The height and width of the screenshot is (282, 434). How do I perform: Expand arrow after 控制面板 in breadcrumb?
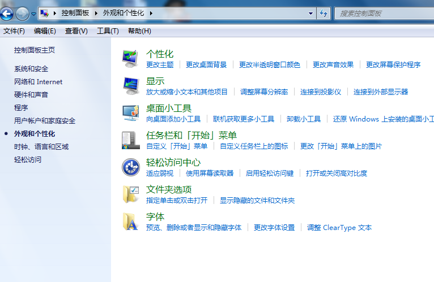click(96, 13)
